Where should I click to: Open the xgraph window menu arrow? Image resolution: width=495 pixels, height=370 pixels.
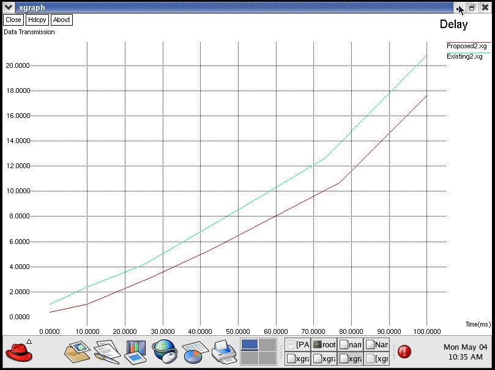(x=9, y=7)
